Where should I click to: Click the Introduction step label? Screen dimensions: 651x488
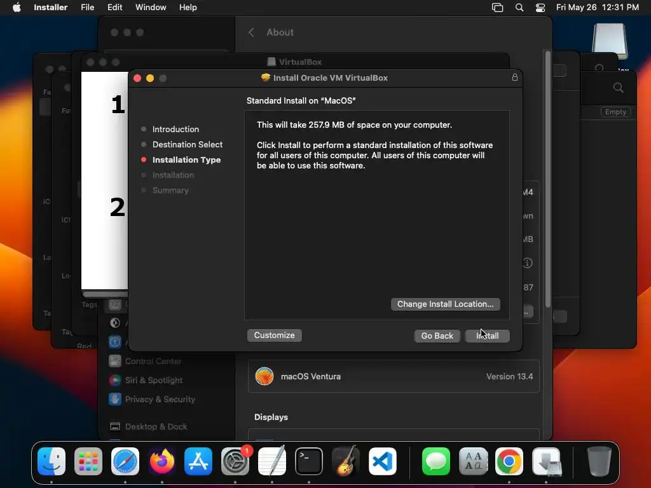pyautogui.click(x=175, y=129)
